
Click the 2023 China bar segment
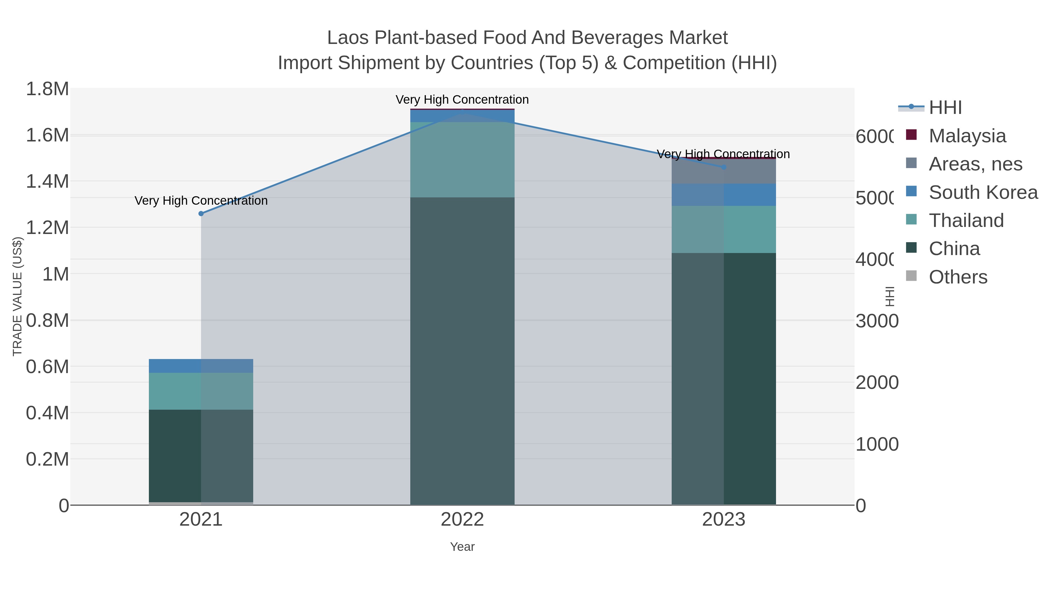coord(724,379)
